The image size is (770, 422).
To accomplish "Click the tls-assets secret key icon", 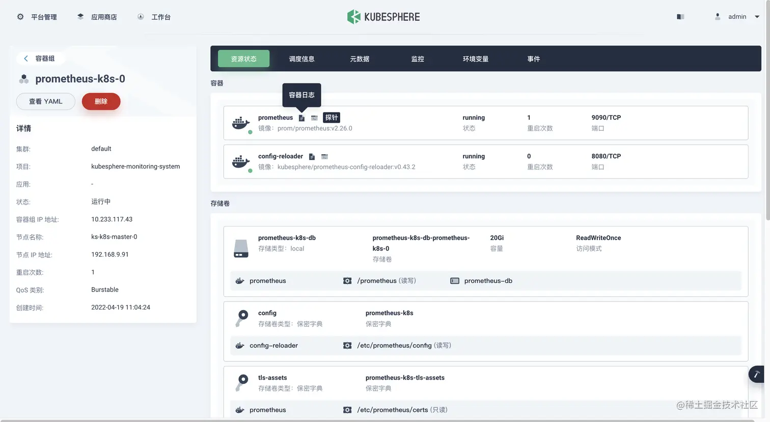I will (x=242, y=383).
